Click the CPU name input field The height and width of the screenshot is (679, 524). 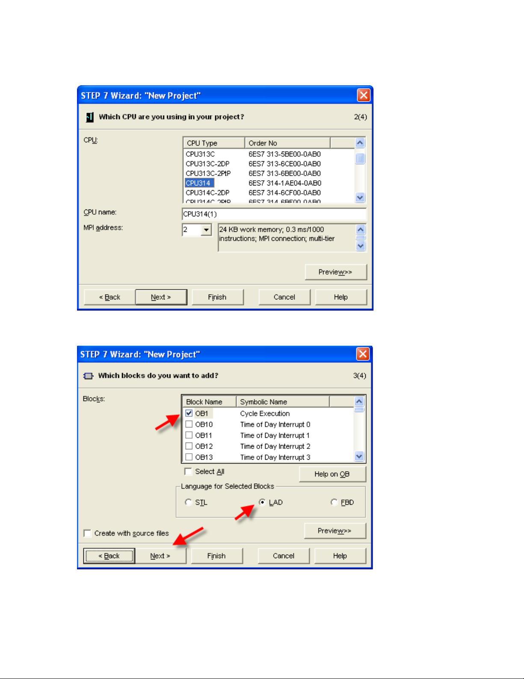point(274,214)
